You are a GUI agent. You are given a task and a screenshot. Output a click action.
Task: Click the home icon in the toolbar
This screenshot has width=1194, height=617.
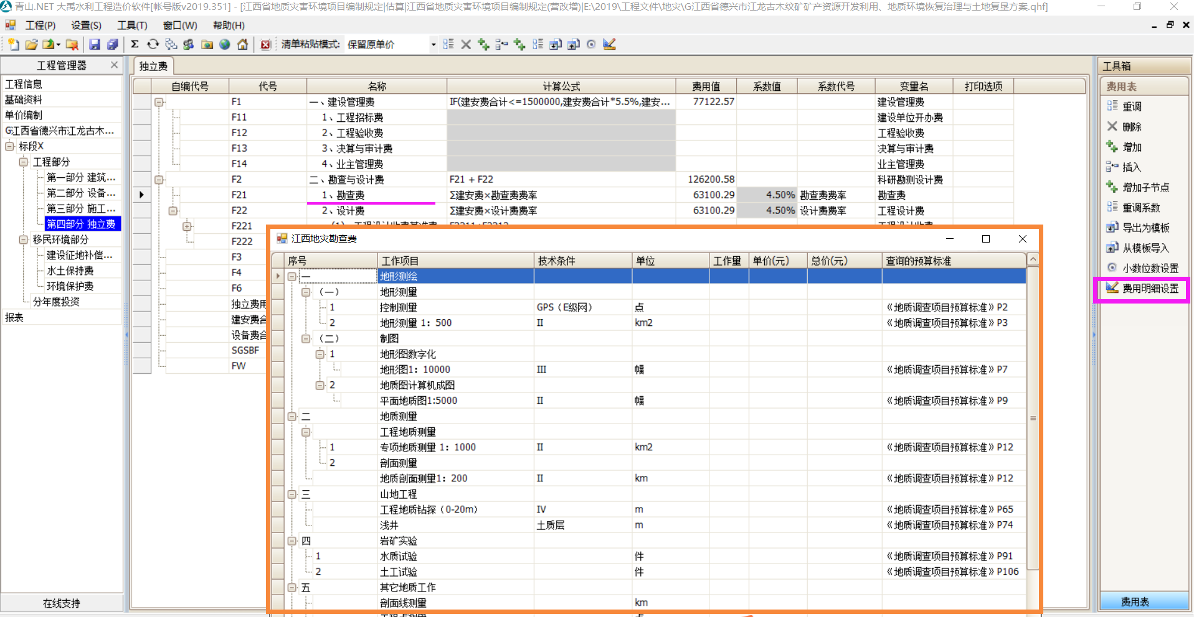pos(243,44)
